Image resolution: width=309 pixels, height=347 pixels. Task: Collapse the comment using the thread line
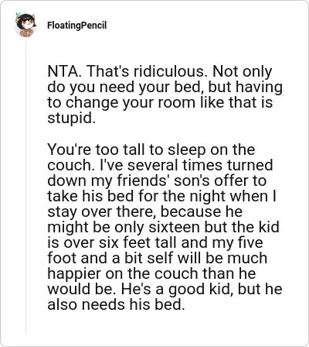[x=25, y=186]
